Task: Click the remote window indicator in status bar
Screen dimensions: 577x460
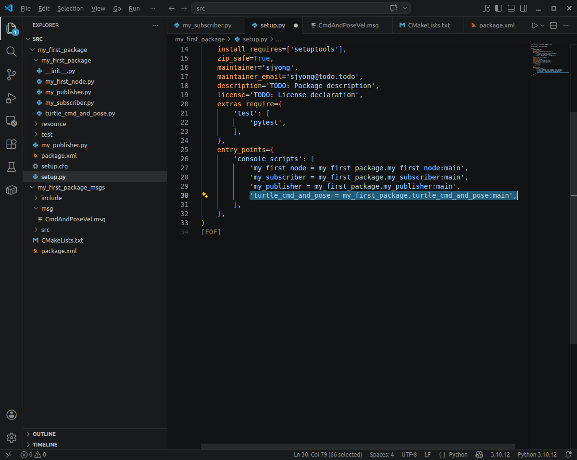Action: (x=8, y=454)
